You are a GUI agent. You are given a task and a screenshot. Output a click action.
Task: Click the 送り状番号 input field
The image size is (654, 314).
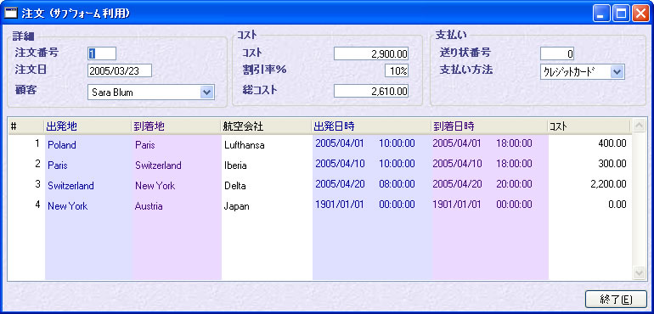[557, 53]
